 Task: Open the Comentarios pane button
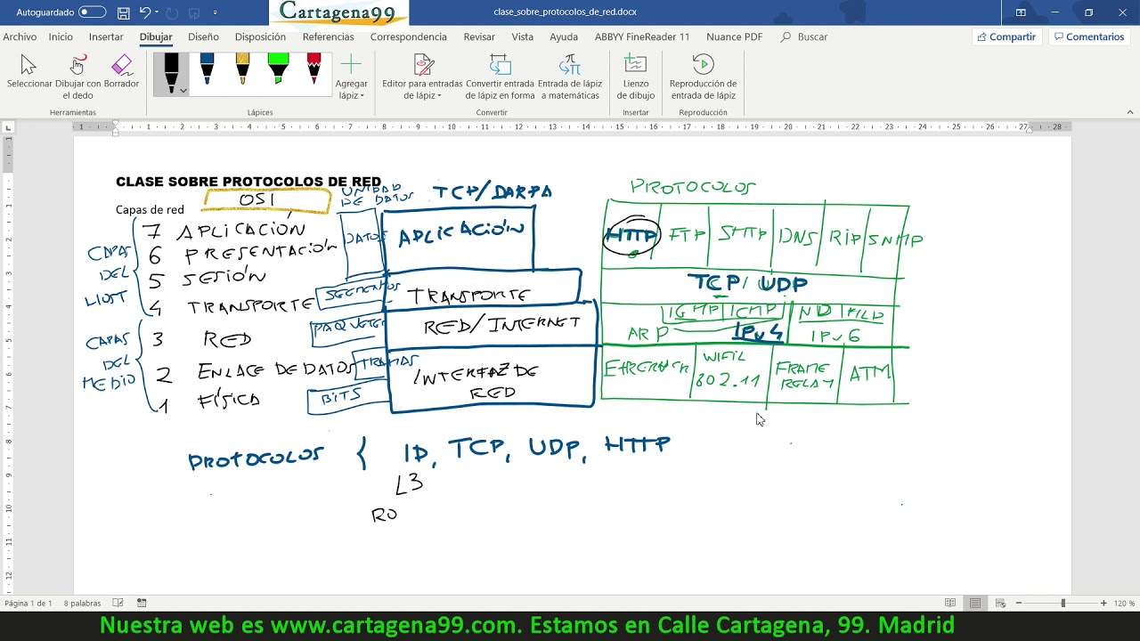pos(1087,37)
